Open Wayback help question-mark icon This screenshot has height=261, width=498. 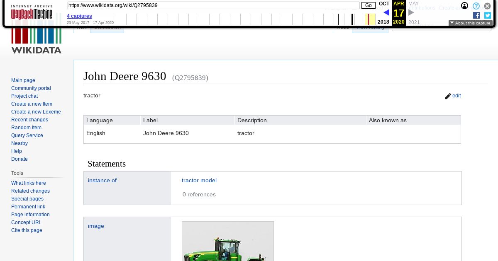point(476,6)
